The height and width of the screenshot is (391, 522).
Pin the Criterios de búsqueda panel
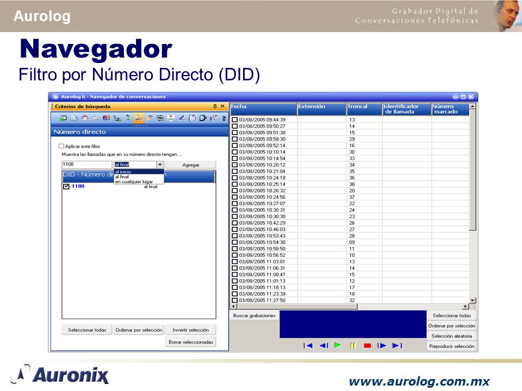click(x=215, y=106)
